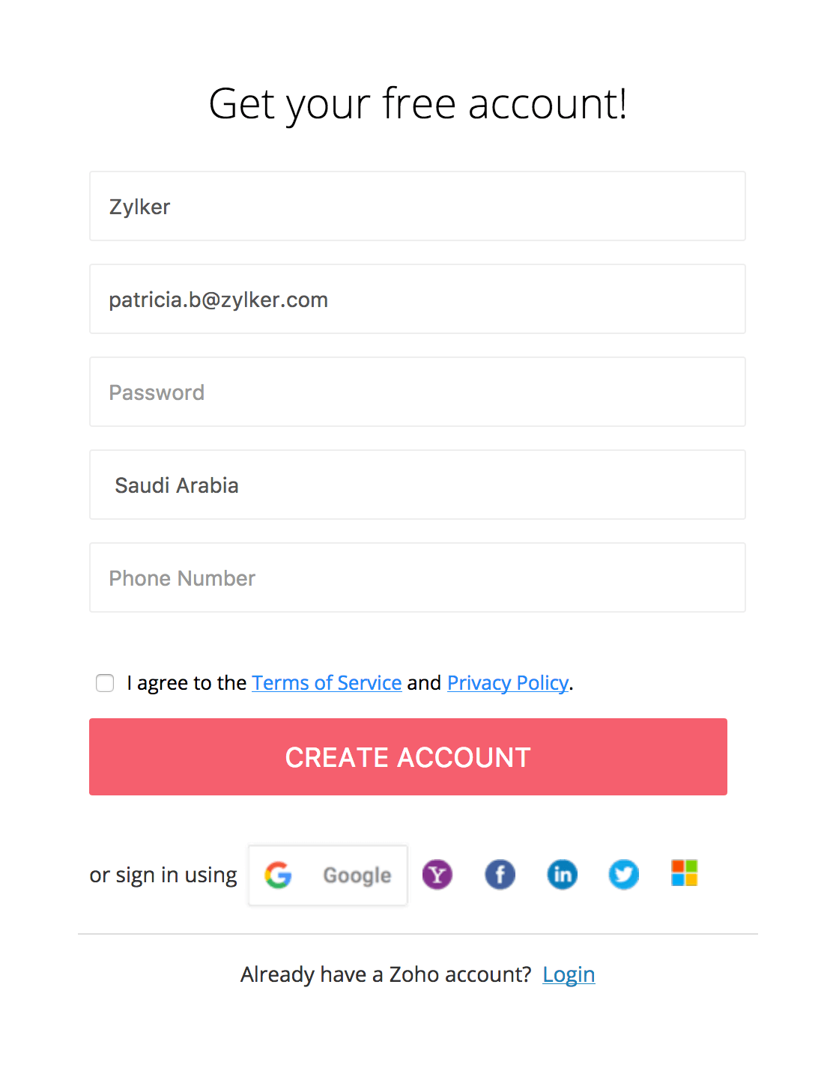The width and height of the screenshot is (830, 1071).
Task: Select the email field containing patricia.b@zylker.com
Action: point(417,299)
